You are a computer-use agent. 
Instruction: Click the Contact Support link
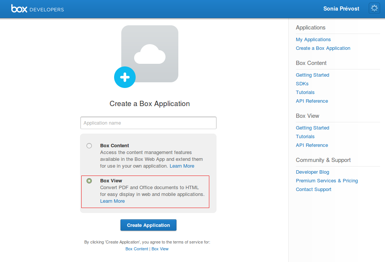tap(314, 190)
